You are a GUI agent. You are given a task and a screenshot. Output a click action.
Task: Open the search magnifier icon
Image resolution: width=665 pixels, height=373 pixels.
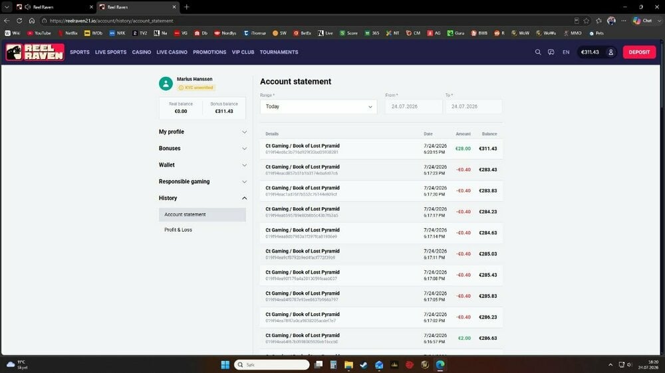(538, 52)
